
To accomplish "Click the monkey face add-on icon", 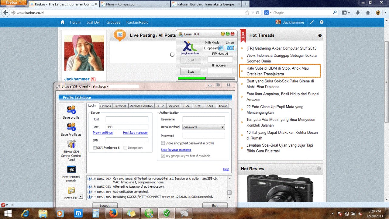I will [x=378, y=13].
